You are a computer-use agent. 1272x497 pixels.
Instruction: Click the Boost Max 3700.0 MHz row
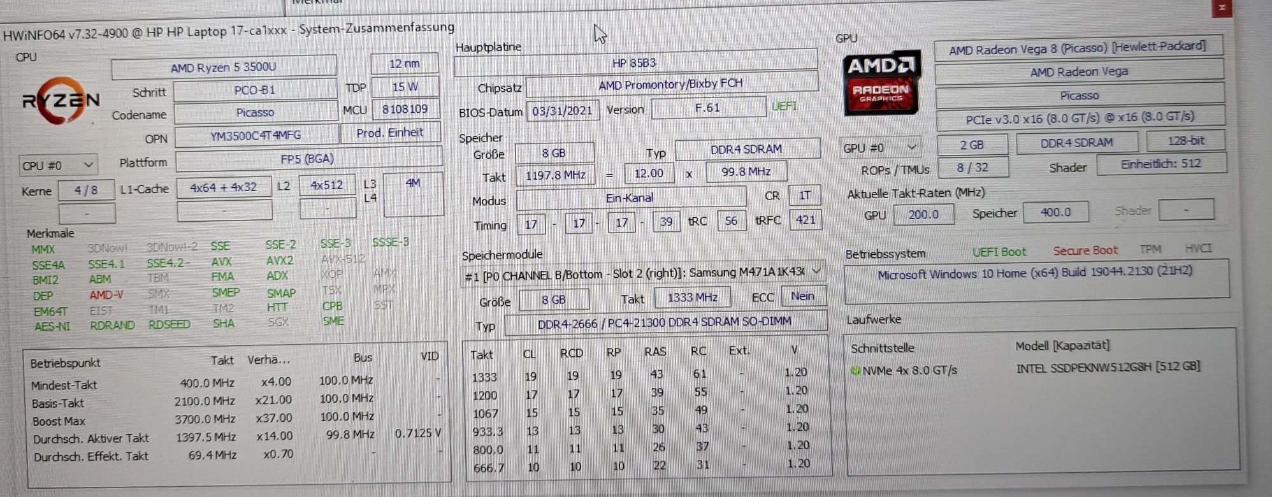(x=236, y=419)
